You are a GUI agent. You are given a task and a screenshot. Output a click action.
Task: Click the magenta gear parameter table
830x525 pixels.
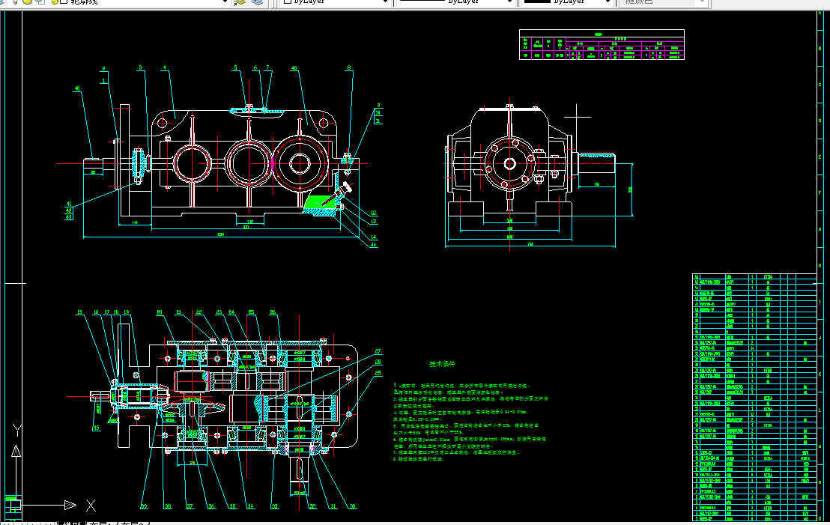tap(602, 44)
